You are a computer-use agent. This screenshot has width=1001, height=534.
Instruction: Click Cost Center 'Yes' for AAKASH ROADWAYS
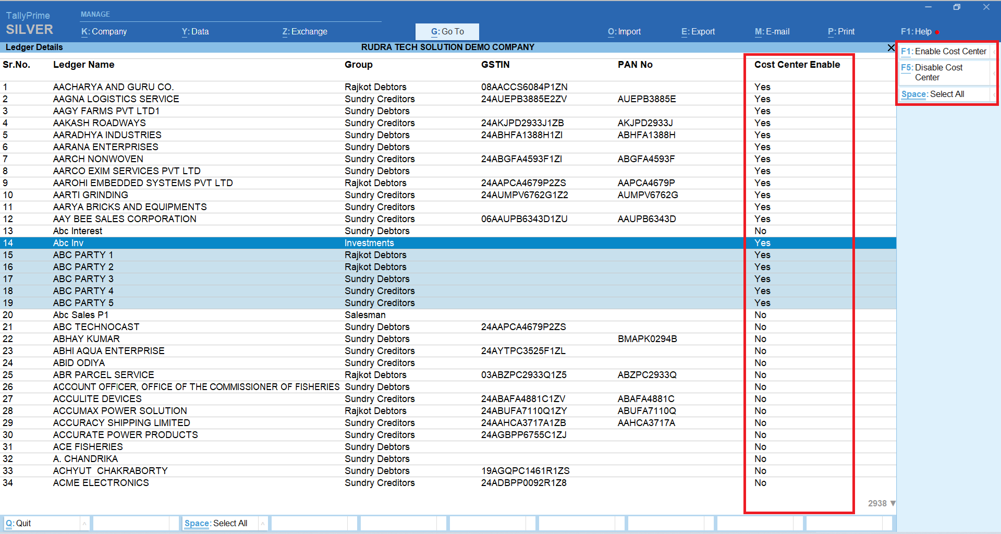[762, 123]
